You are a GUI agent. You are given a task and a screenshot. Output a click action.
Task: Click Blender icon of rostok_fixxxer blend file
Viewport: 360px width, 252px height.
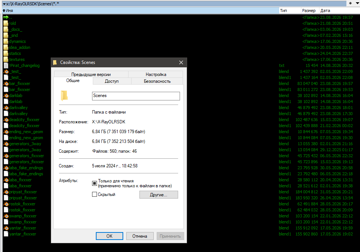click(6, 204)
